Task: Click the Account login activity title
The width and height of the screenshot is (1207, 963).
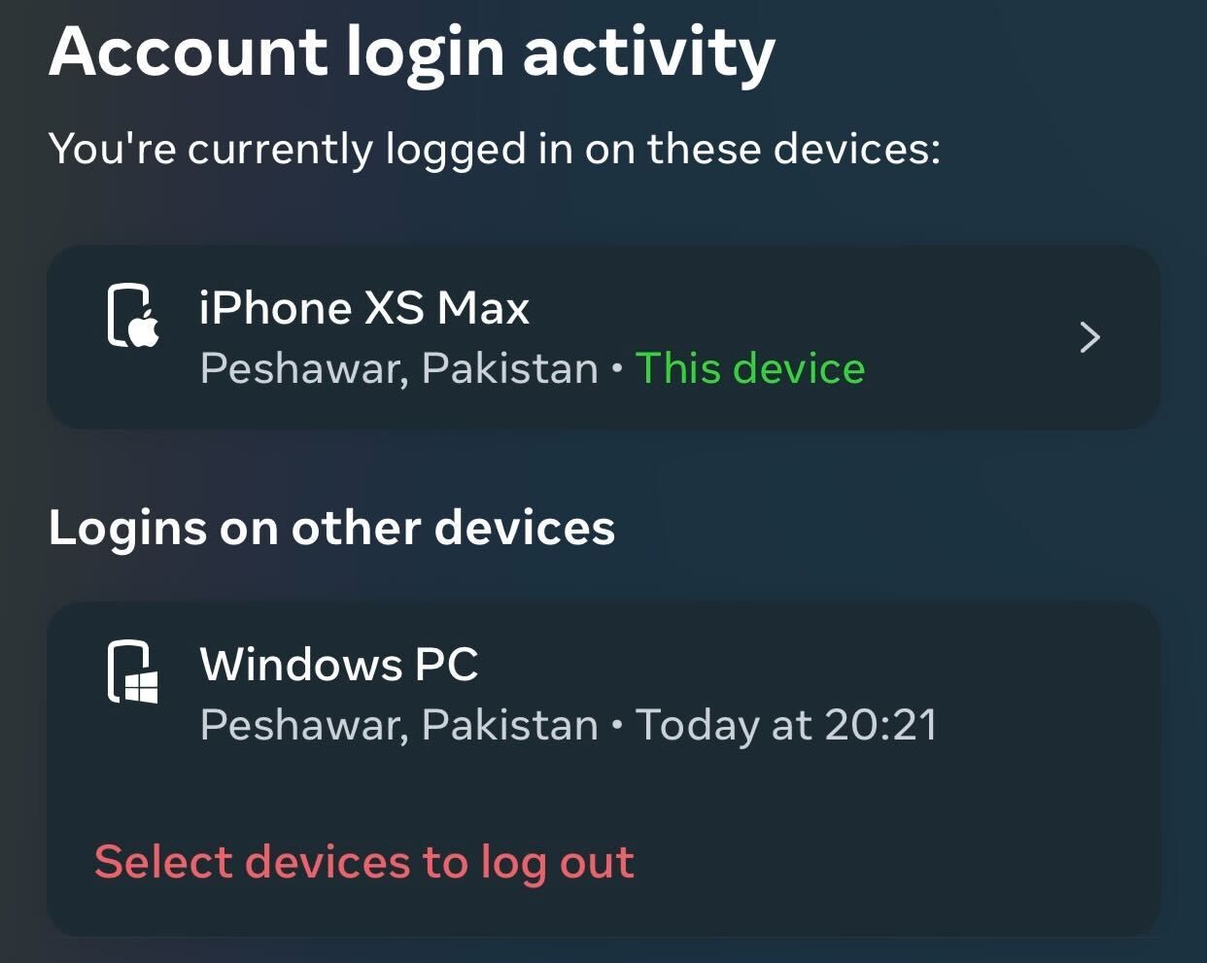Action: pos(412,52)
